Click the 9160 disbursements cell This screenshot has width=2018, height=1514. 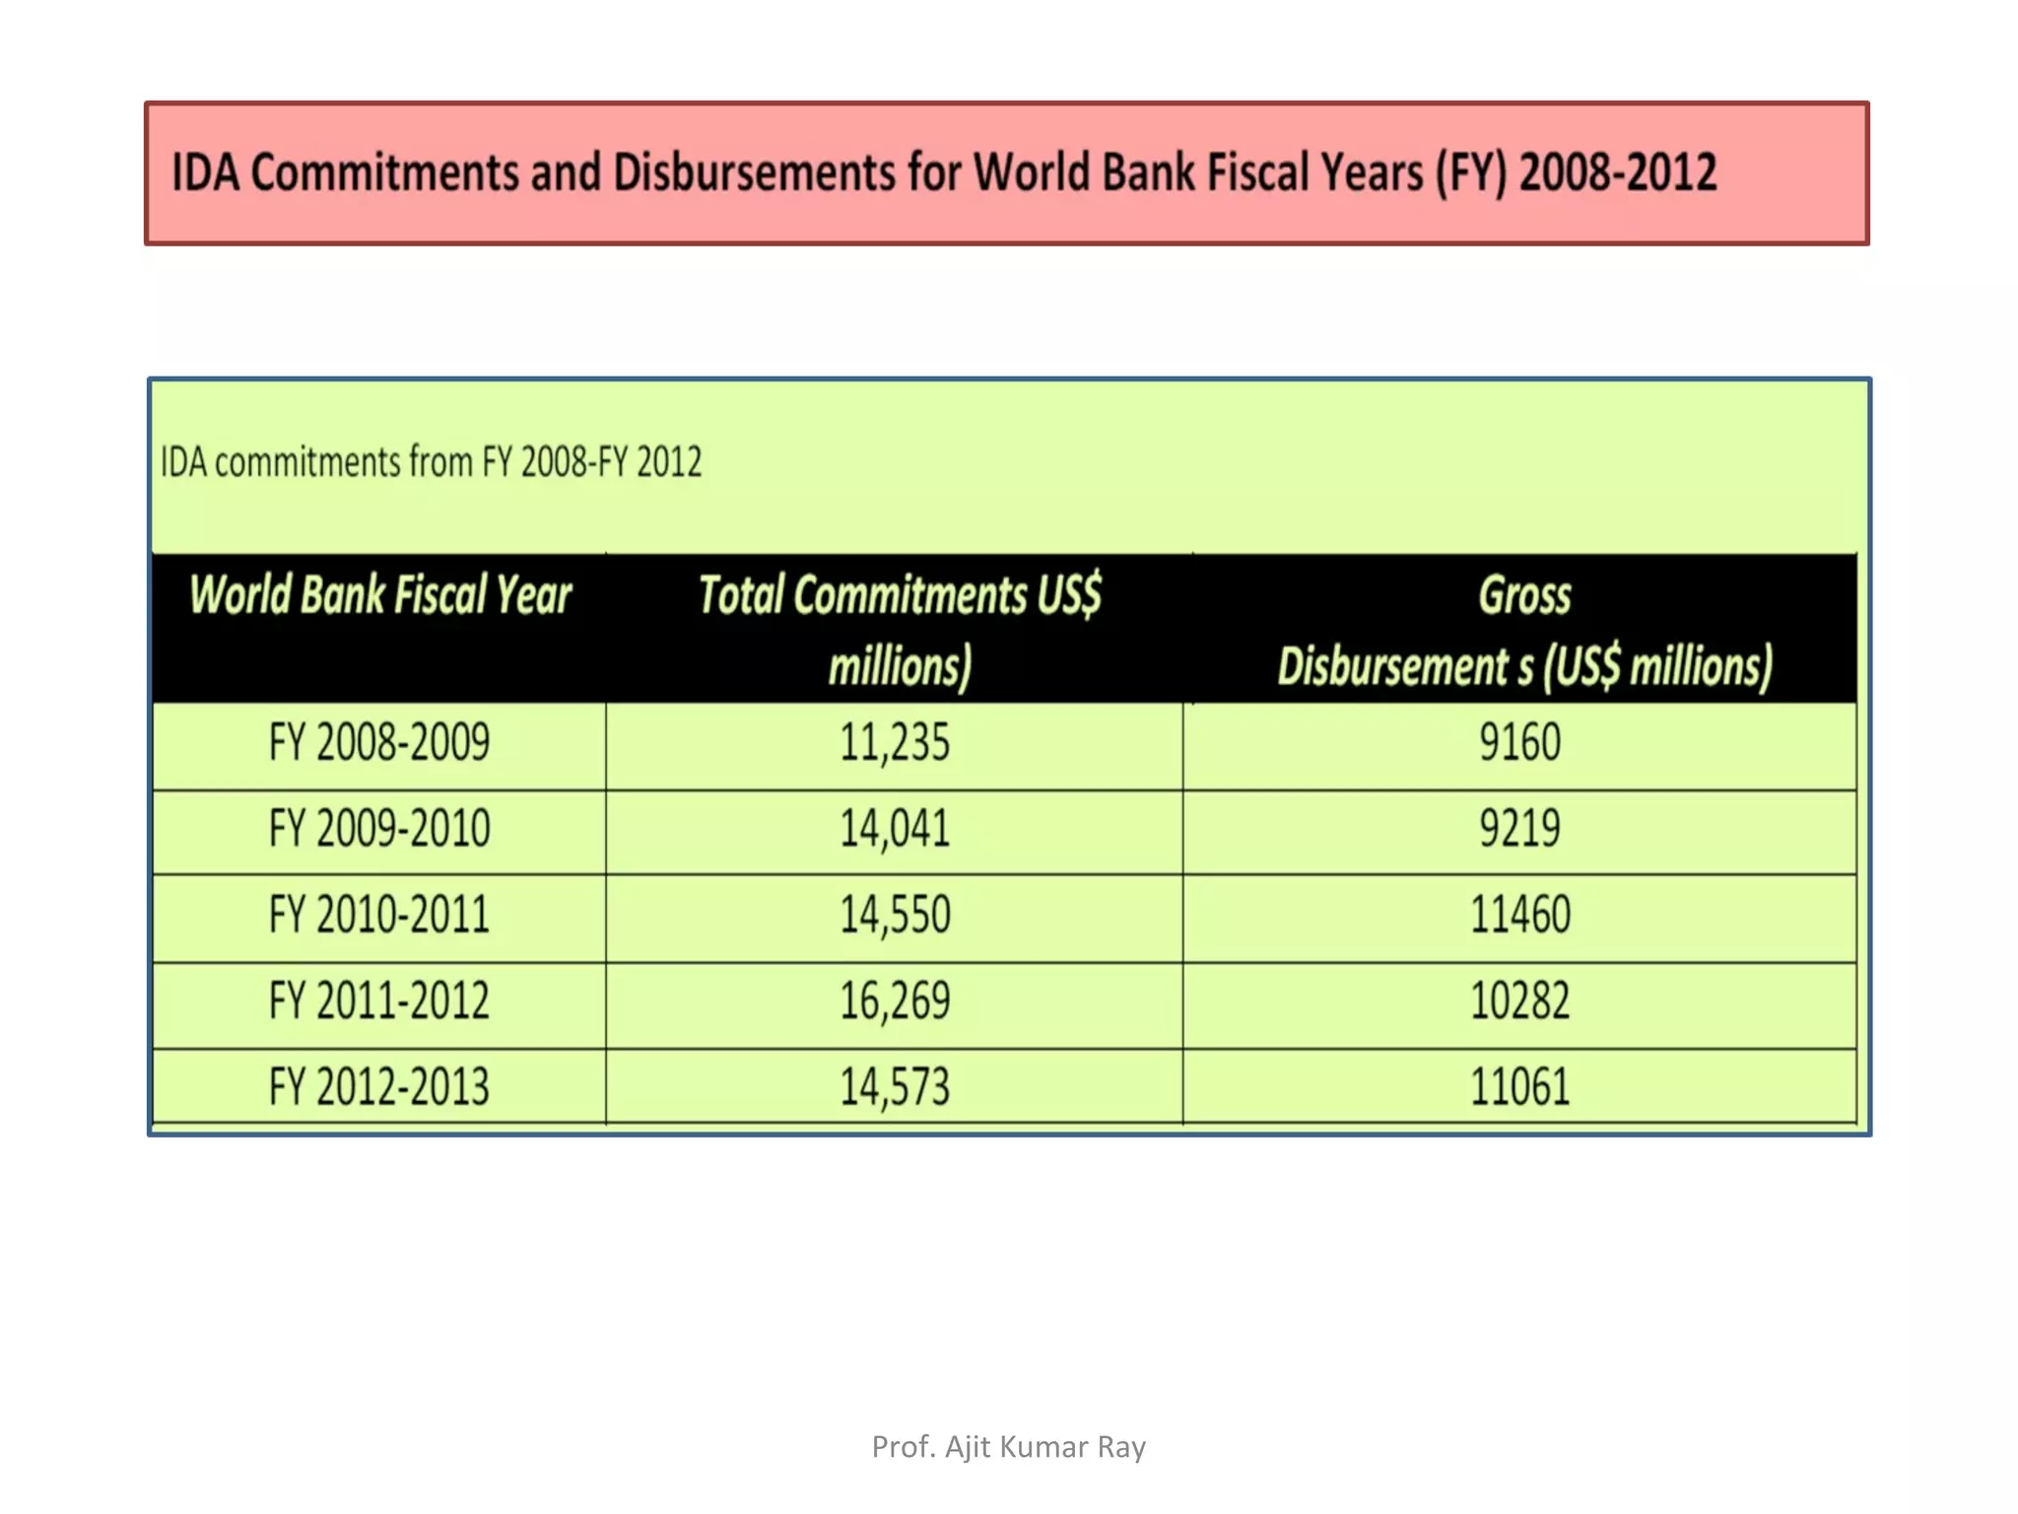coord(1519,742)
